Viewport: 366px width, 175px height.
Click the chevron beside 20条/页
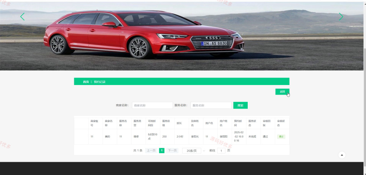pyautogui.click(x=204, y=151)
